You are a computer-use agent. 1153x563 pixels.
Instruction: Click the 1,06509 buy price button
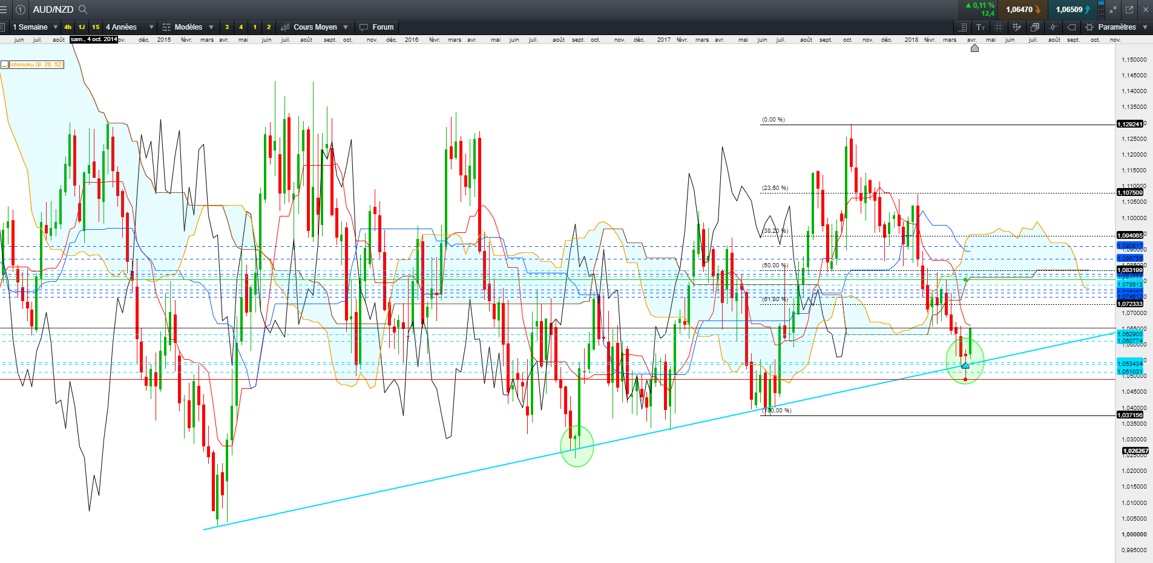click(1073, 9)
